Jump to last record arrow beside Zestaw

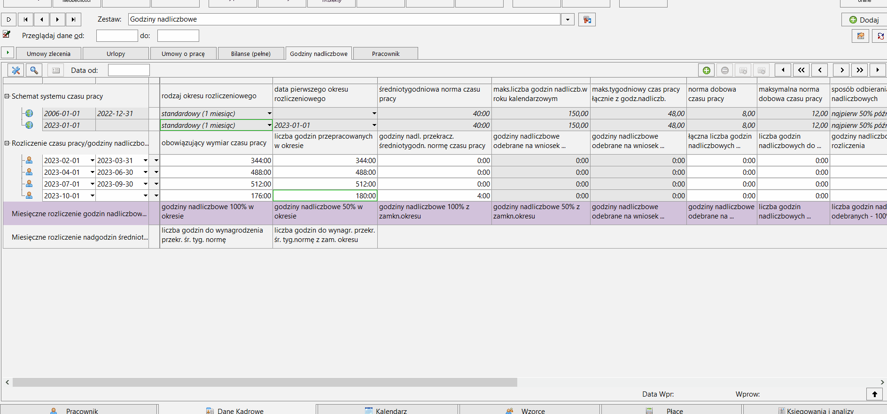73,19
